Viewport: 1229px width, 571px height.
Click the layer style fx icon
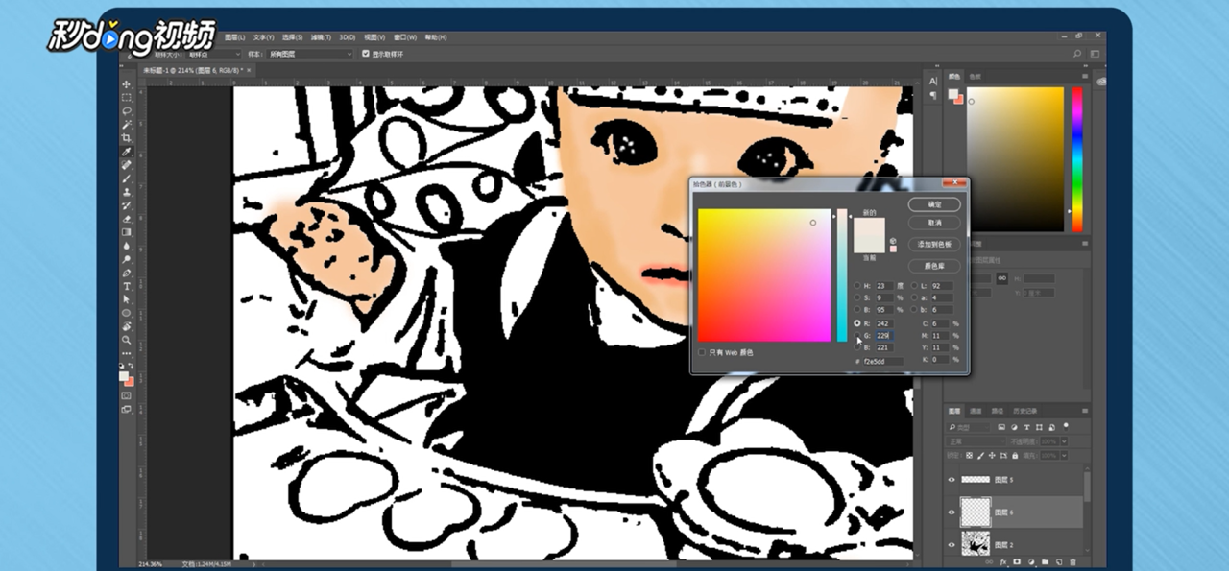pos(1003,562)
